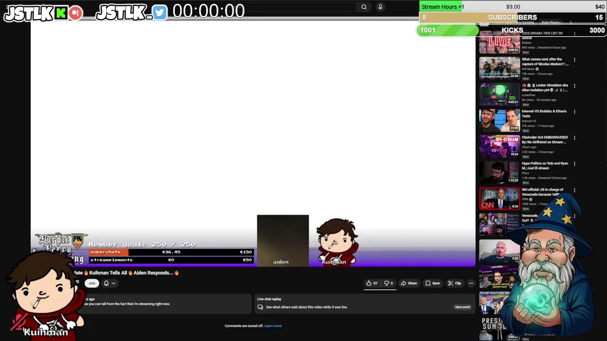Click the '23:56' duration badge
607x341 pixels.
click(x=514, y=76)
